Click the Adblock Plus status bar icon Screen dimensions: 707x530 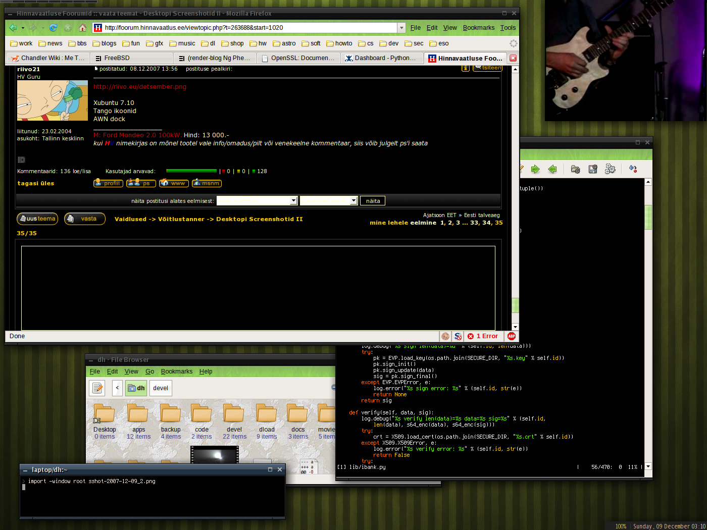tap(512, 336)
